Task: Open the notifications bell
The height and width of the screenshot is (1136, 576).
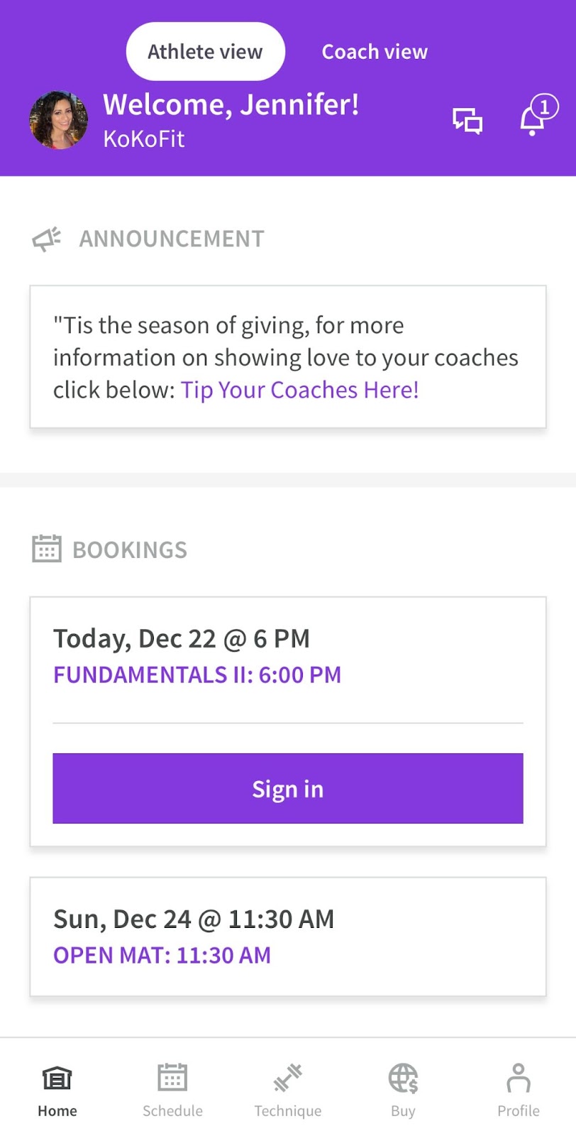Action: (532, 121)
